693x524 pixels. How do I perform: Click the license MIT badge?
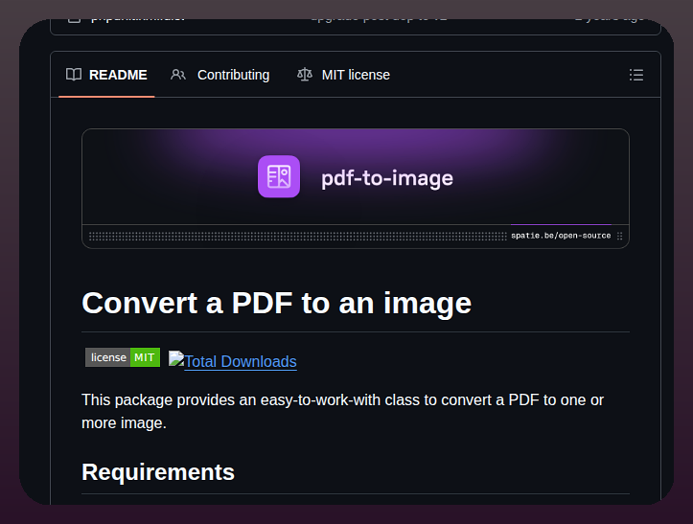123,357
